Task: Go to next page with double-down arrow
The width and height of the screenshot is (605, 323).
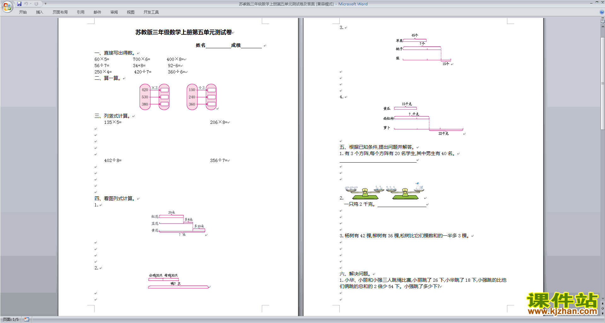Action: coord(602,313)
